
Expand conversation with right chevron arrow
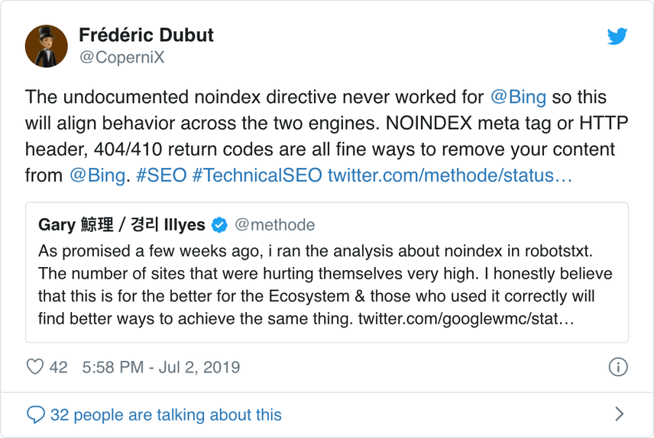tap(620, 414)
